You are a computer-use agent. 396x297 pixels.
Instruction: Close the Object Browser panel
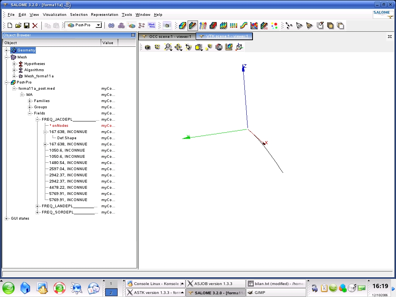(x=133, y=35)
